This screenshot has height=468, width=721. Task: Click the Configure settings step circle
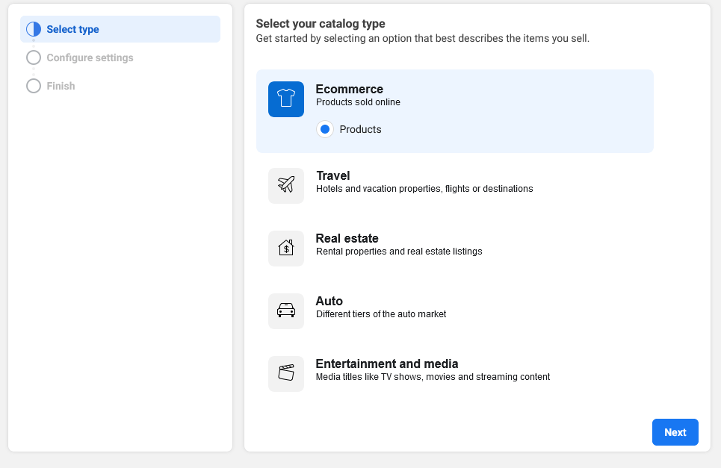pyautogui.click(x=34, y=58)
